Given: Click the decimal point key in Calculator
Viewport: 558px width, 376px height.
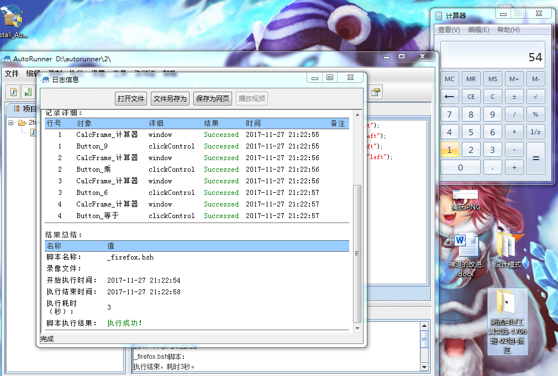Looking at the screenshot, I should coord(492,167).
